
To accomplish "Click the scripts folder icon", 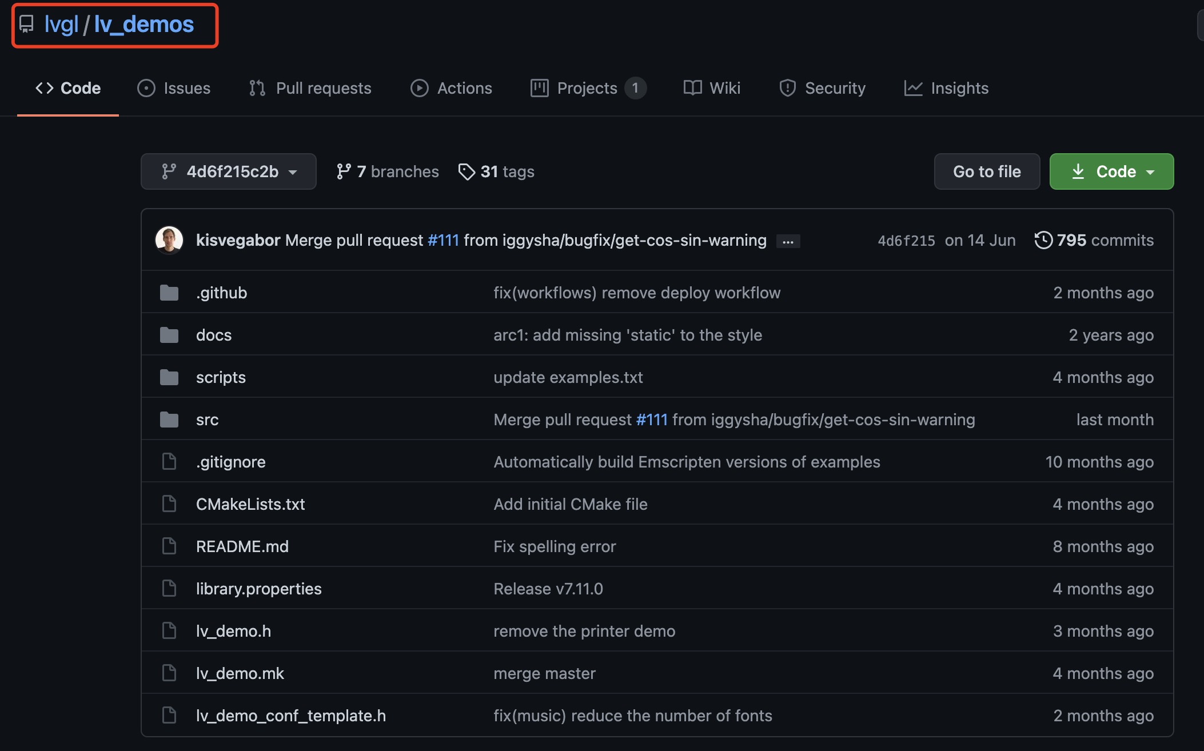I will tap(169, 377).
